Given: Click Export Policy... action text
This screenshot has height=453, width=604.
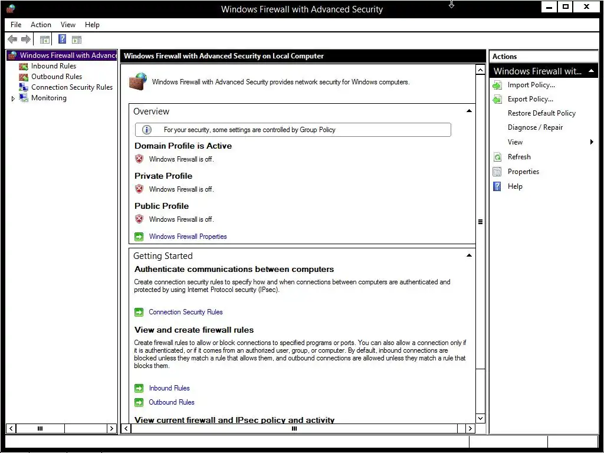Looking at the screenshot, I should coord(530,99).
